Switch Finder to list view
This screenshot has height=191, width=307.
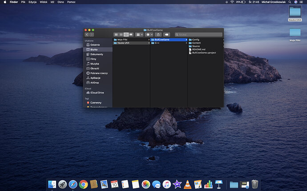pyautogui.click(x=121, y=34)
